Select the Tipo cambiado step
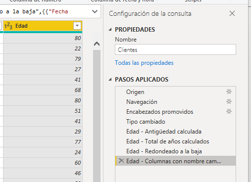The image size is (251, 182). (175, 122)
